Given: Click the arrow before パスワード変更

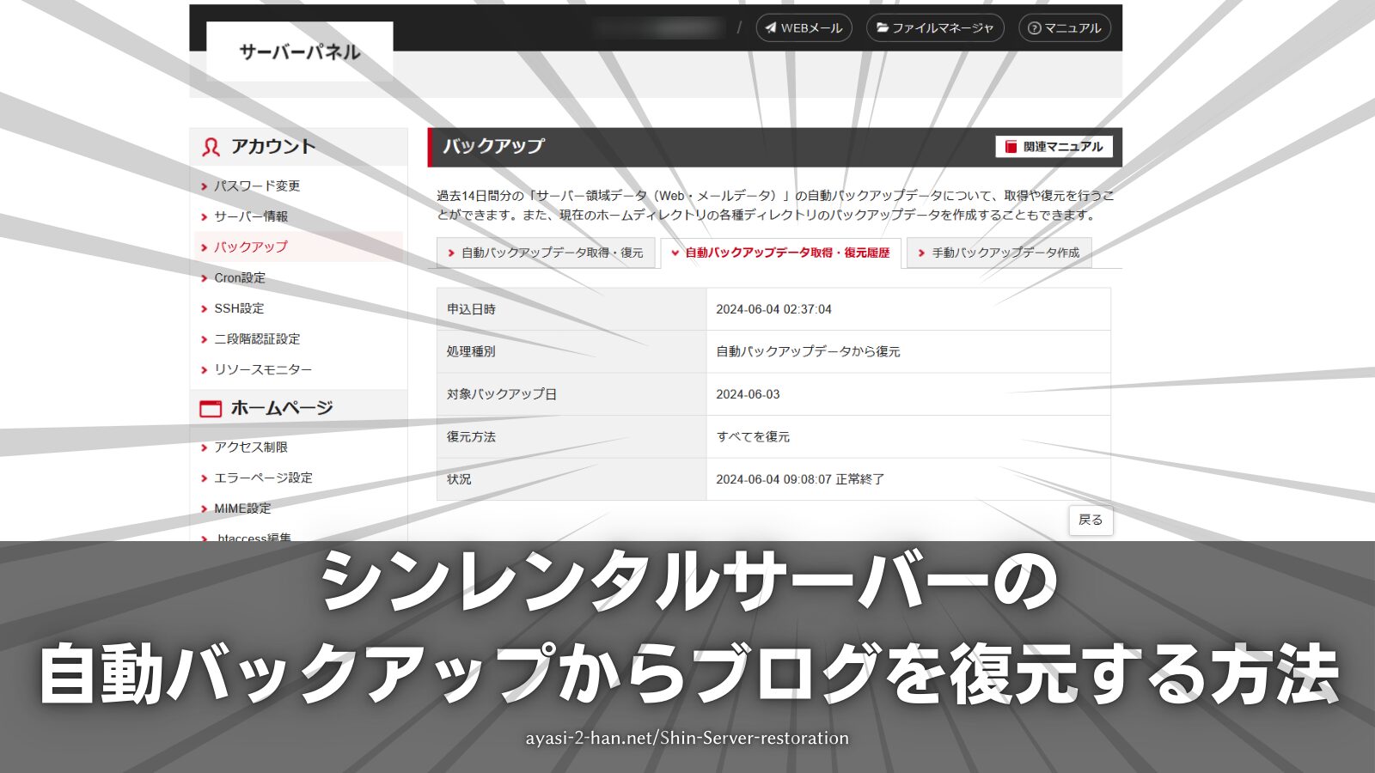Looking at the screenshot, I should pos(205,186).
